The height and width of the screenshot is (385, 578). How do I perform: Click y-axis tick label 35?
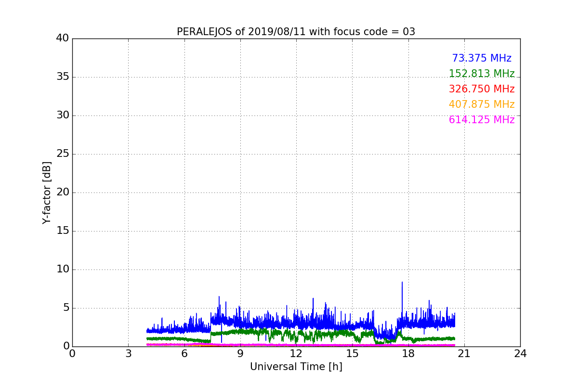pyautogui.click(x=63, y=77)
